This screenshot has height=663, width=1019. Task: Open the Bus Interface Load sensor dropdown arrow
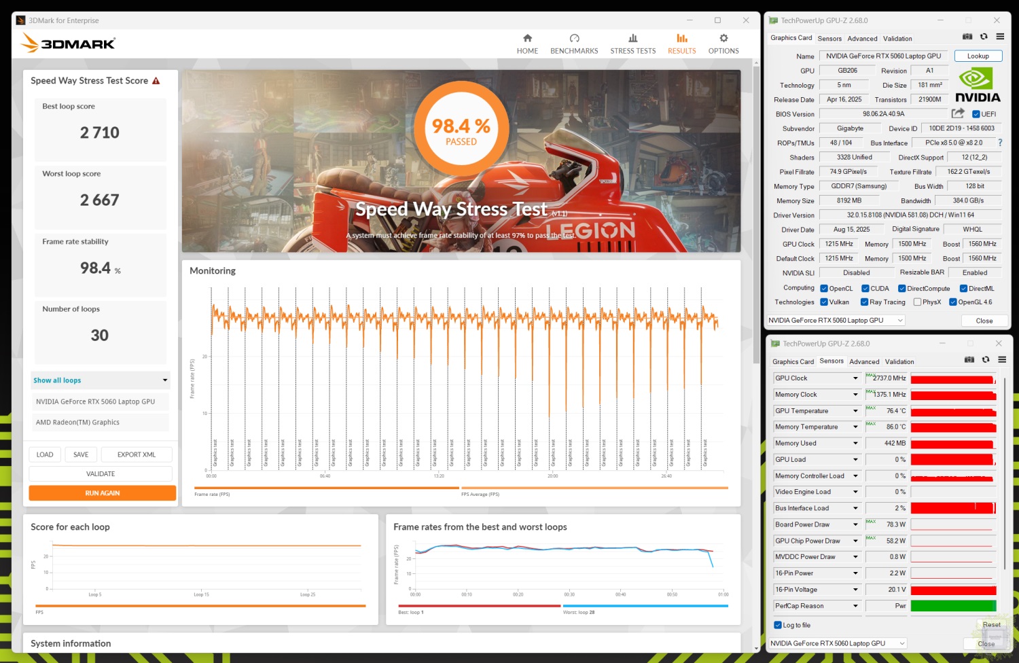tap(855, 508)
